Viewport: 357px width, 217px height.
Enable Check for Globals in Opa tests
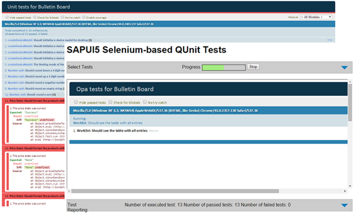tap(111, 101)
